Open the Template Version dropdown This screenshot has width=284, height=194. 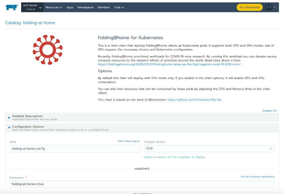point(209,149)
